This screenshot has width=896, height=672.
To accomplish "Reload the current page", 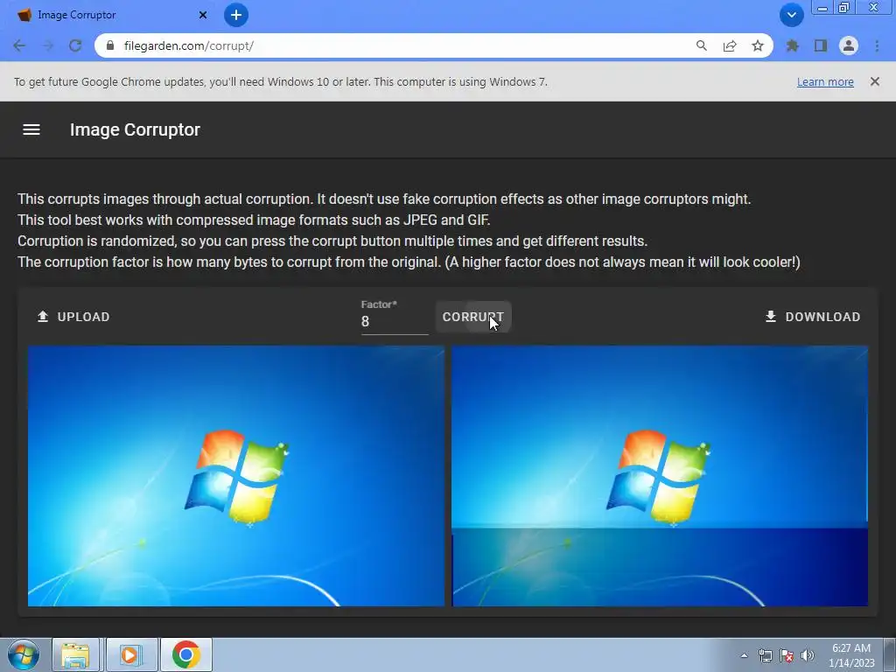I will [75, 45].
